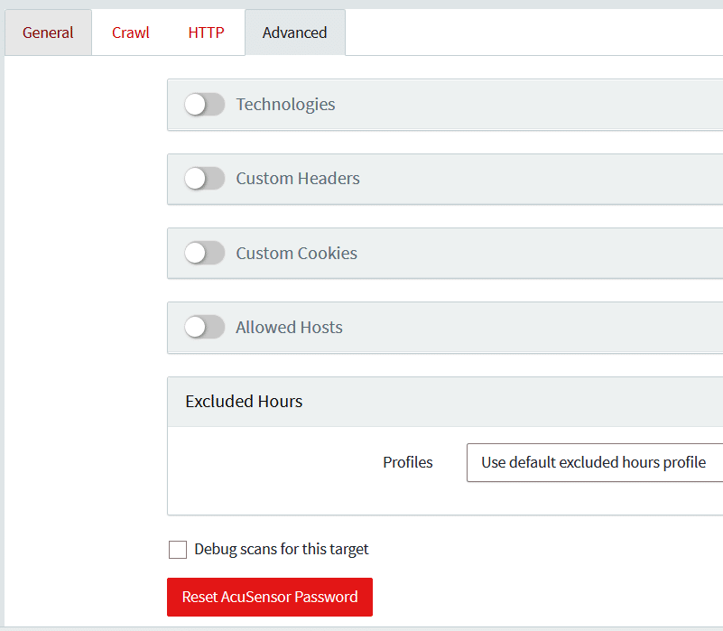
Task: Click the Reset AcuSensor Password button
Action: click(x=270, y=597)
